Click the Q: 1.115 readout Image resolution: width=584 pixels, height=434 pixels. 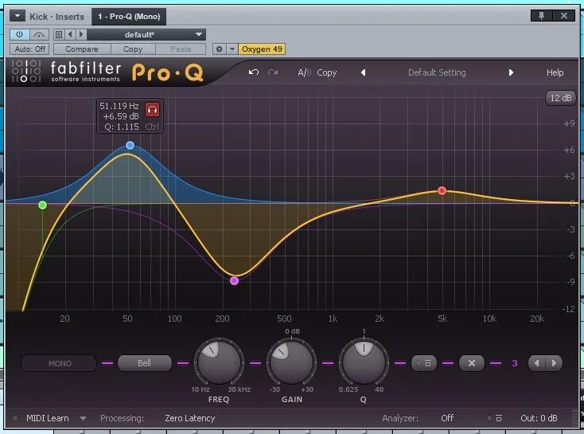click(x=122, y=127)
